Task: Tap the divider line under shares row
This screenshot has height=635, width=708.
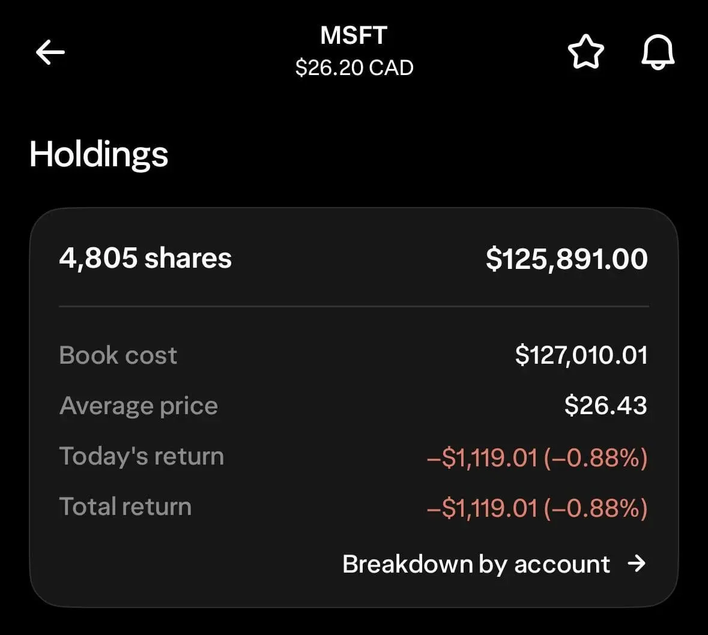Action: (x=354, y=307)
